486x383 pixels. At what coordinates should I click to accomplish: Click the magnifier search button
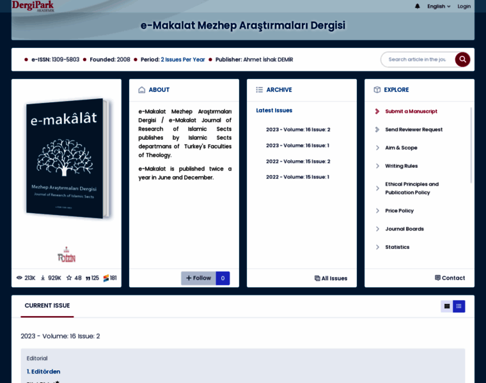click(x=462, y=59)
